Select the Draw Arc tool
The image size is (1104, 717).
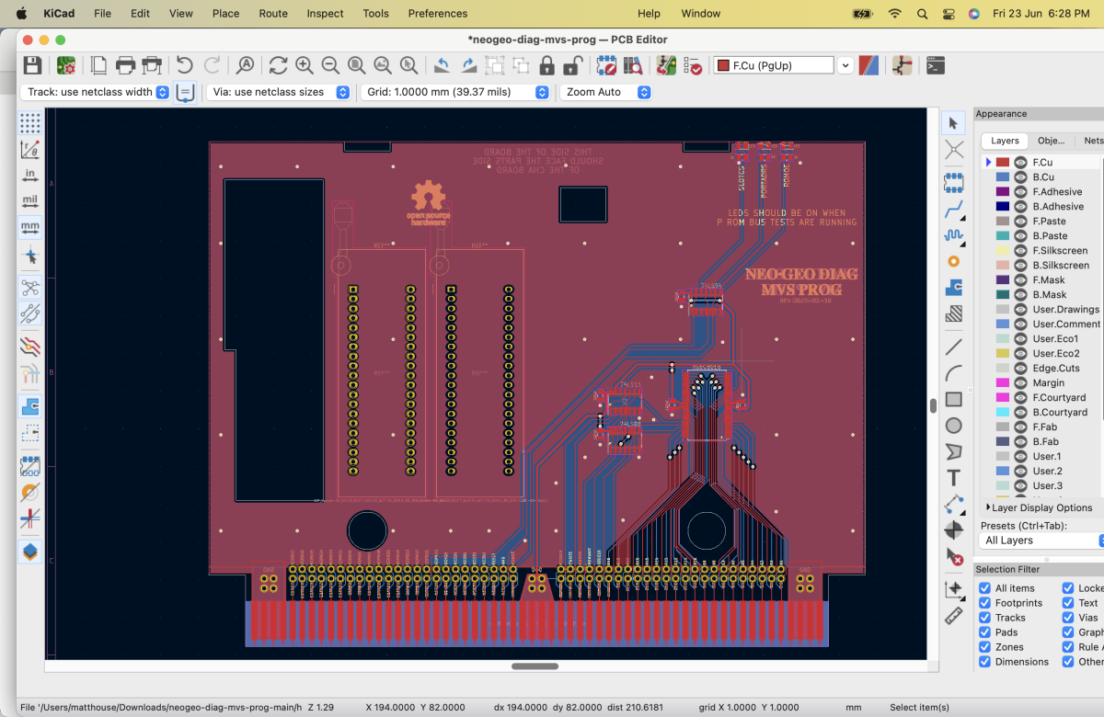954,373
